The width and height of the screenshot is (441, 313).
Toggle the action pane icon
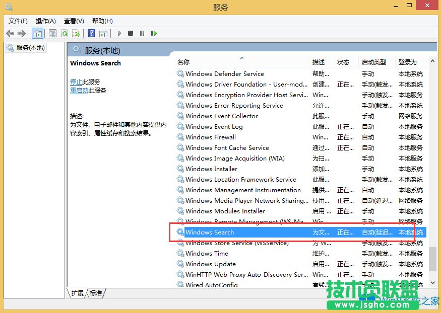pos(103,33)
